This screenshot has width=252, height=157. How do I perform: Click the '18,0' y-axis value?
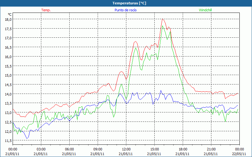tap(9, 19)
